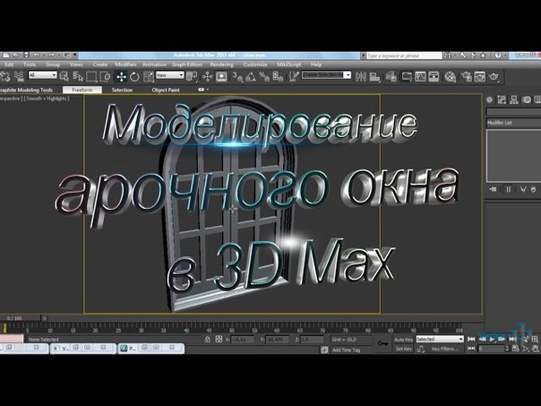
Task: Open the Create Selection Set dropdown
Action: 326,74
